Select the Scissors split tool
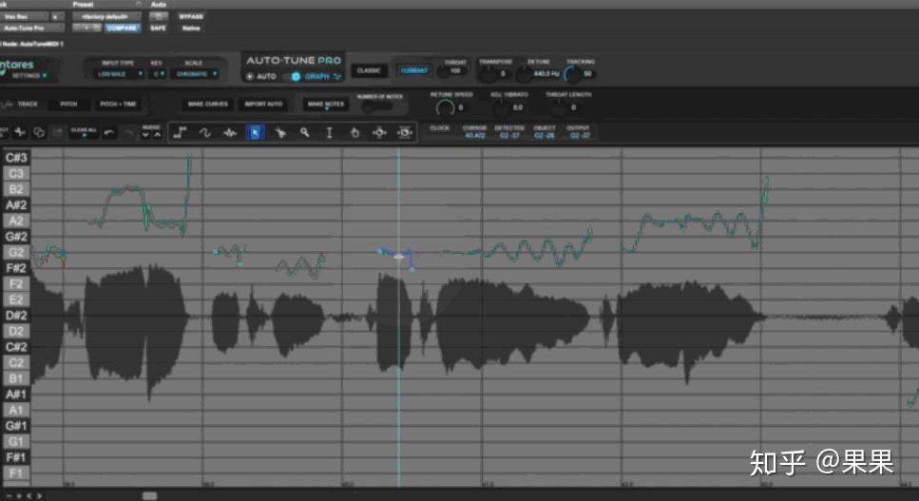The image size is (919, 501). click(280, 133)
